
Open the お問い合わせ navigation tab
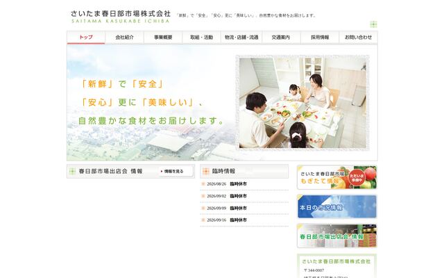click(358, 37)
